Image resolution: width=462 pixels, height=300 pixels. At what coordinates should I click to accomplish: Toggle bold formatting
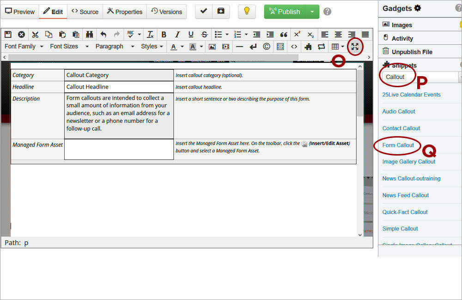pos(164,35)
